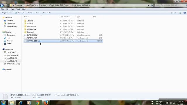Open Desktop in navigation pane
This screenshot has height=105, width=187.
tap(10, 21)
